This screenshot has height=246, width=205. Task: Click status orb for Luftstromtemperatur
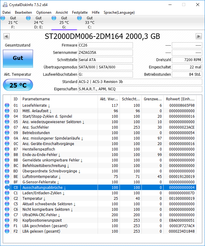(7, 176)
